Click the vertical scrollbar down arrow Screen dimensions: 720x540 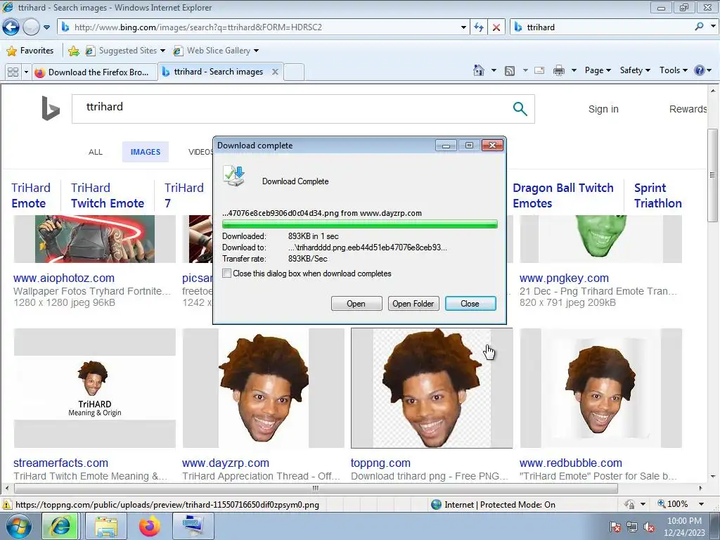click(x=713, y=477)
